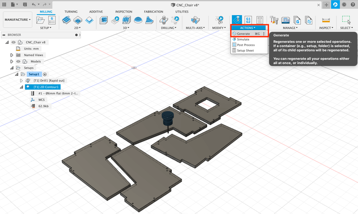Open the Drilling tool icon
Image resolution: width=358 pixels, height=214 pixels.
pos(164,20)
